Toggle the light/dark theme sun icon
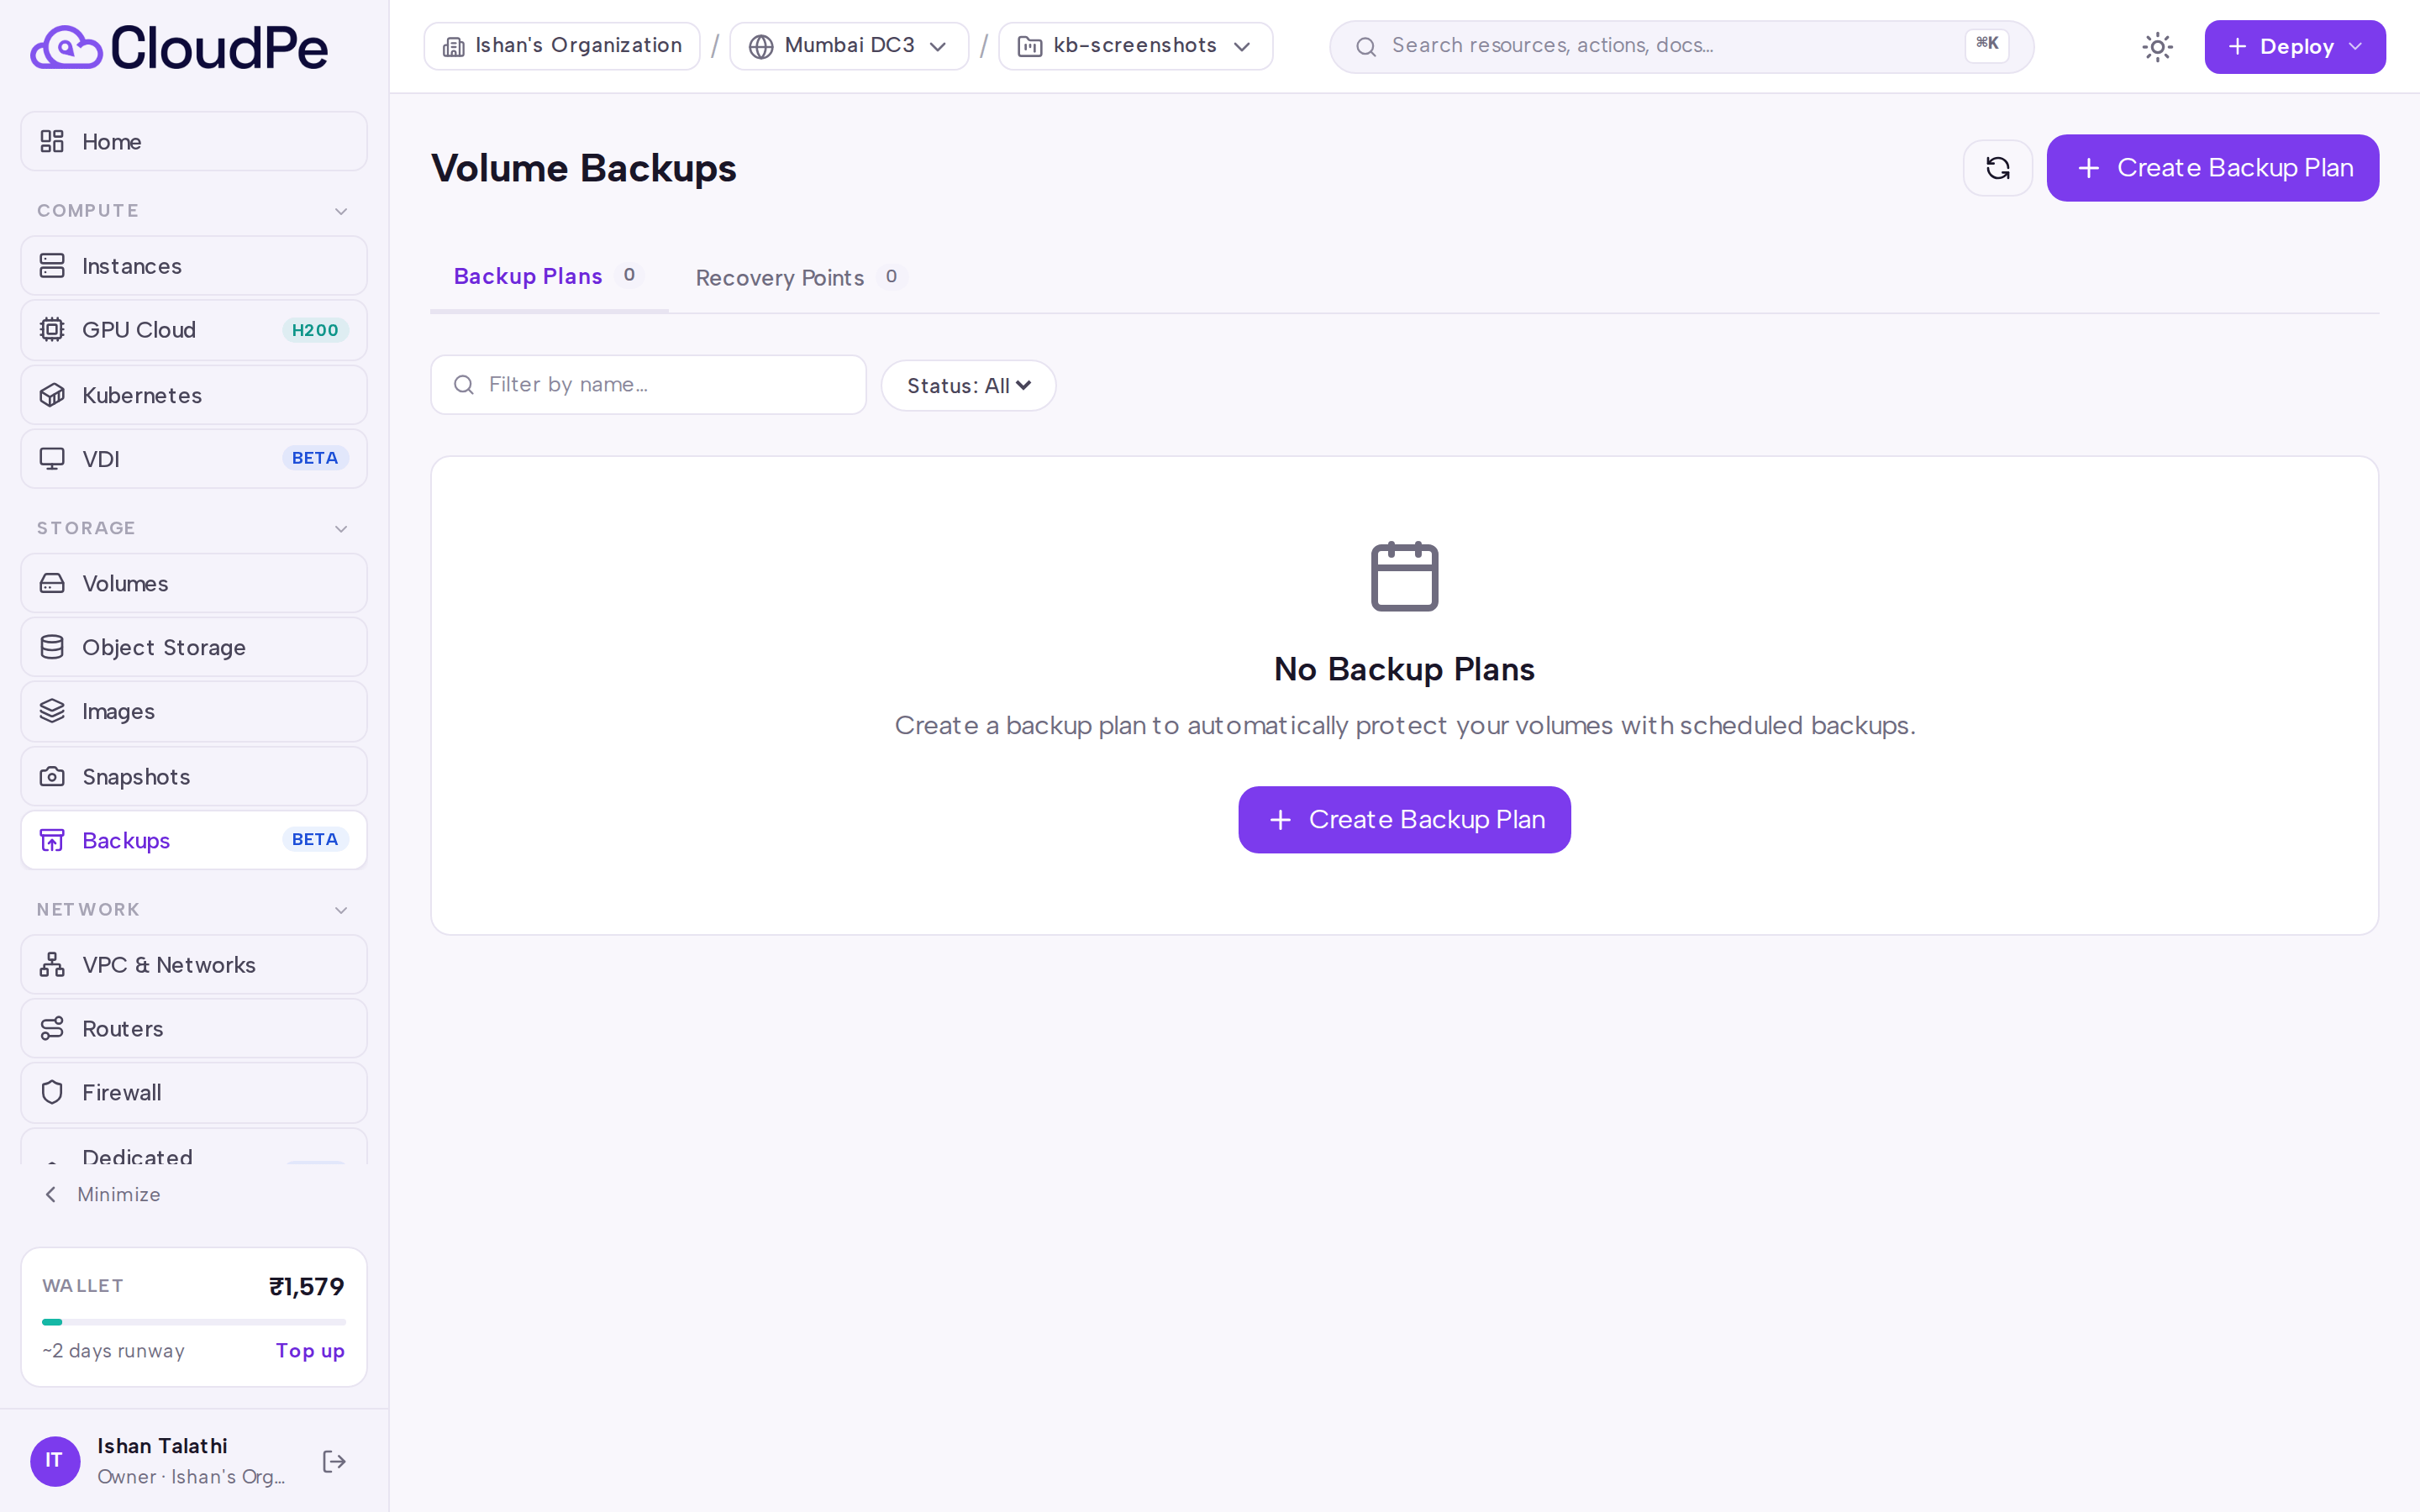The width and height of the screenshot is (2420, 1512). pos(2157,47)
